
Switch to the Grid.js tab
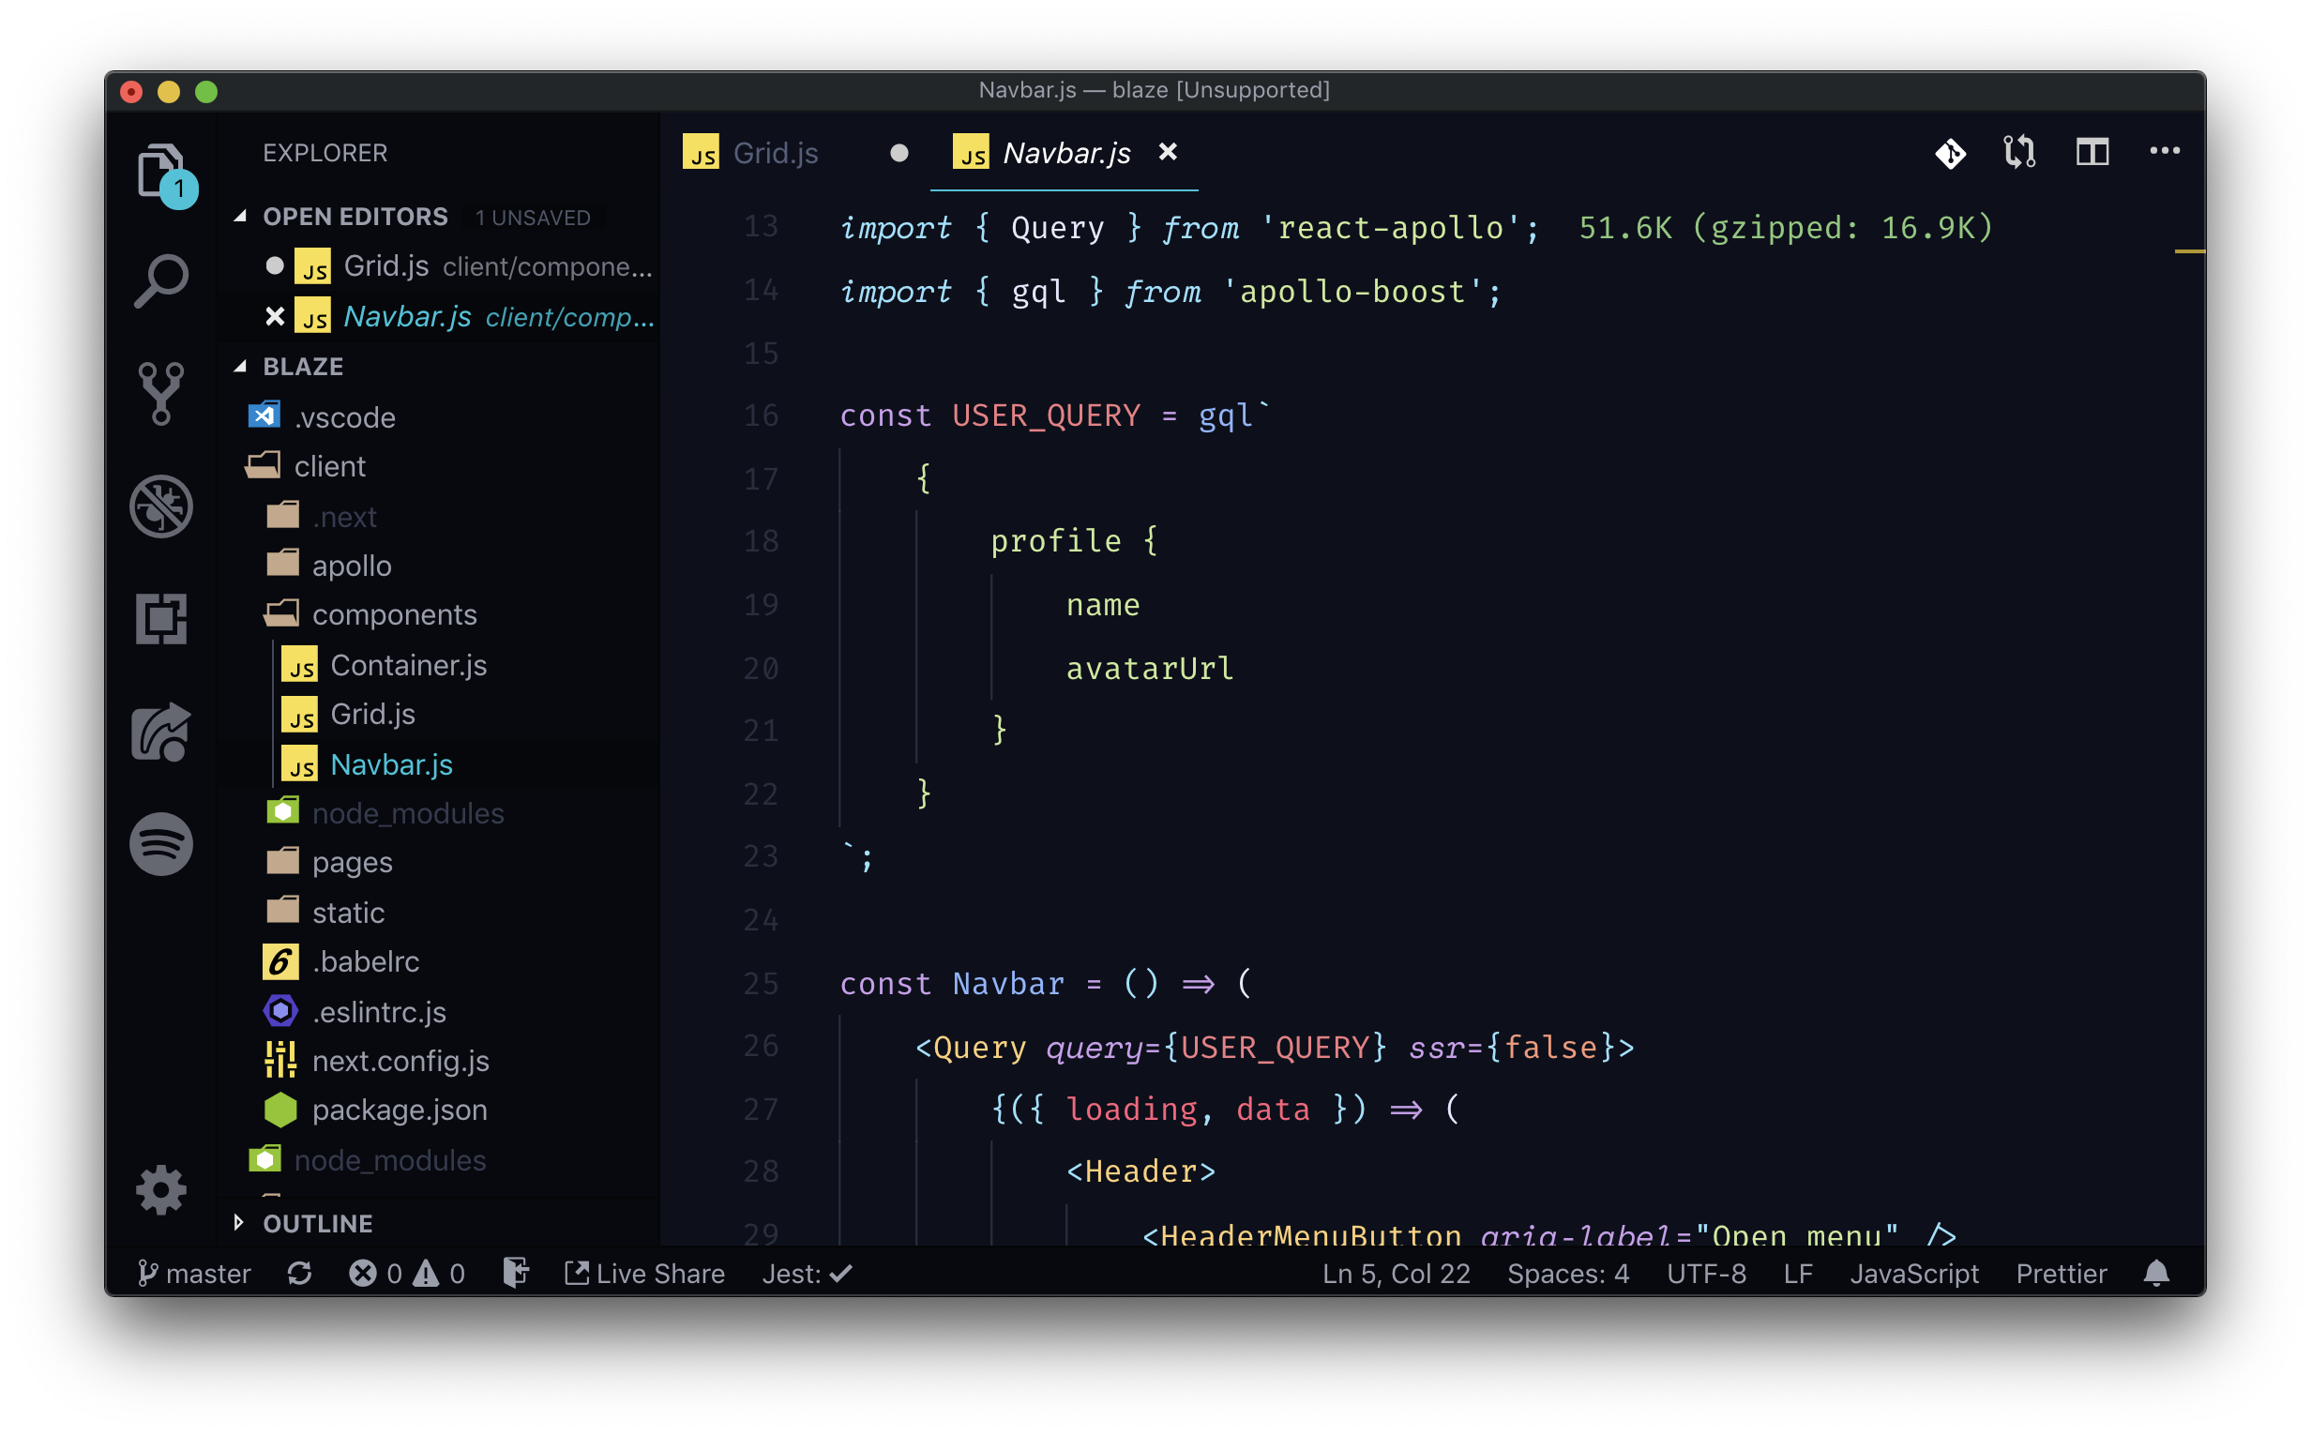click(x=775, y=153)
